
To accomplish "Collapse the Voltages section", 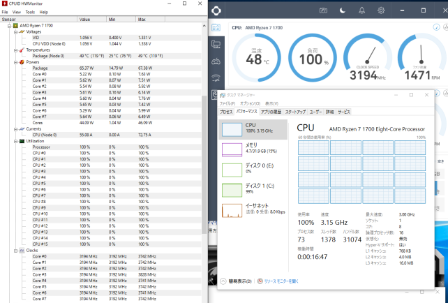I will (15, 31).
